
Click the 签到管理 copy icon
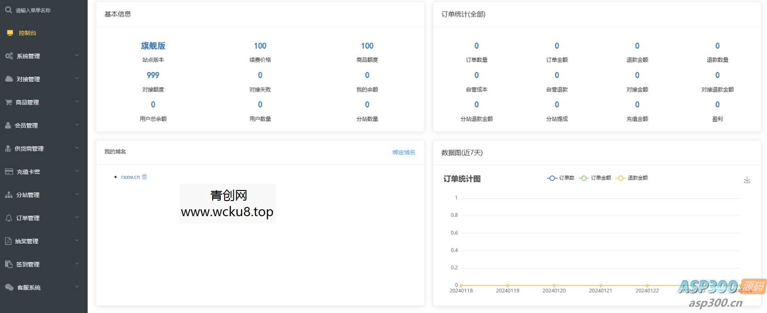point(8,264)
